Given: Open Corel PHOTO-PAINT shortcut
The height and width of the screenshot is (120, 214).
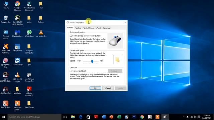Looking at the screenshot, I should tap(6, 77).
